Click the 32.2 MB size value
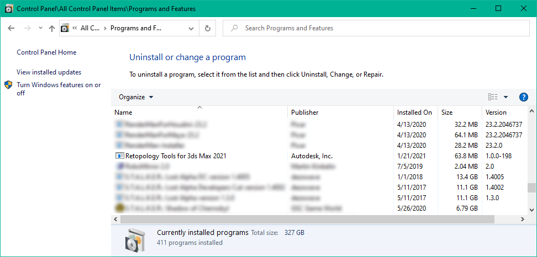Viewport: 537px width, 257px height. 465,125
